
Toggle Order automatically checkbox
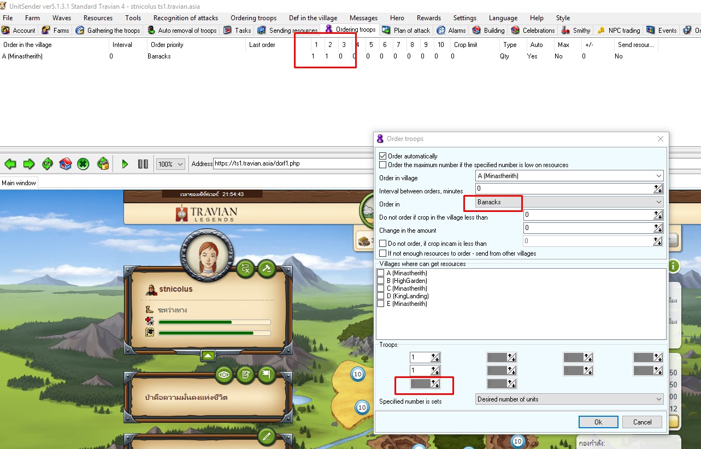click(382, 156)
